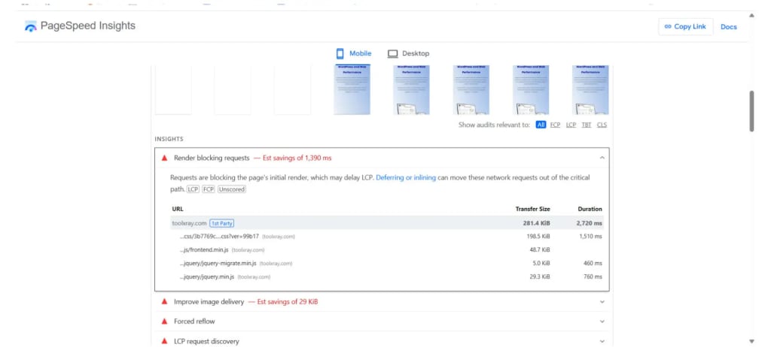Click the INSIGHTS section heading
The image size is (771, 347).
[169, 140]
